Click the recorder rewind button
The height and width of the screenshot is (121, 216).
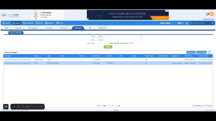[23, 107]
